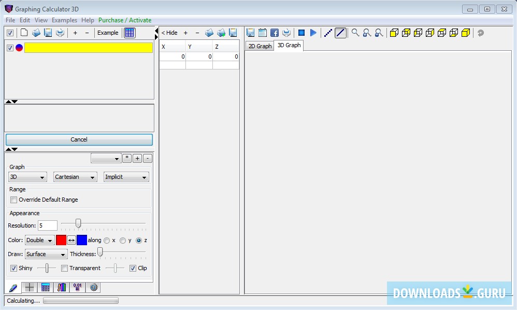
Task: Enable Override Default Range checkbox
Action: click(13, 200)
